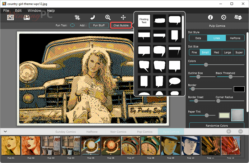Open the Edit menu
The width and height of the screenshot is (249, 163).
(18, 11)
